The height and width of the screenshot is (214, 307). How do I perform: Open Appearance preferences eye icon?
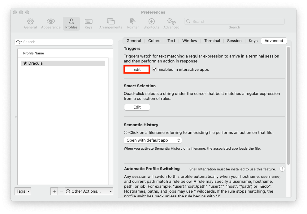point(51,21)
